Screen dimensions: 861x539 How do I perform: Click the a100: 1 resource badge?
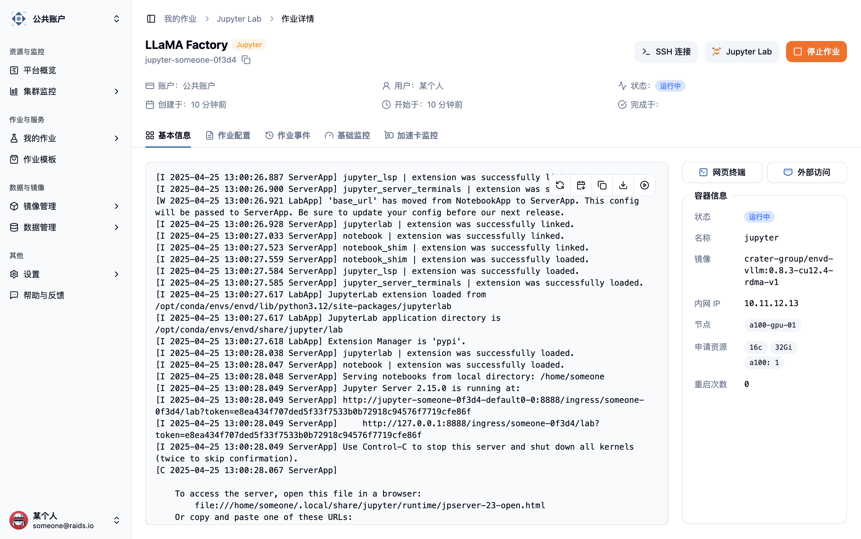(x=764, y=363)
